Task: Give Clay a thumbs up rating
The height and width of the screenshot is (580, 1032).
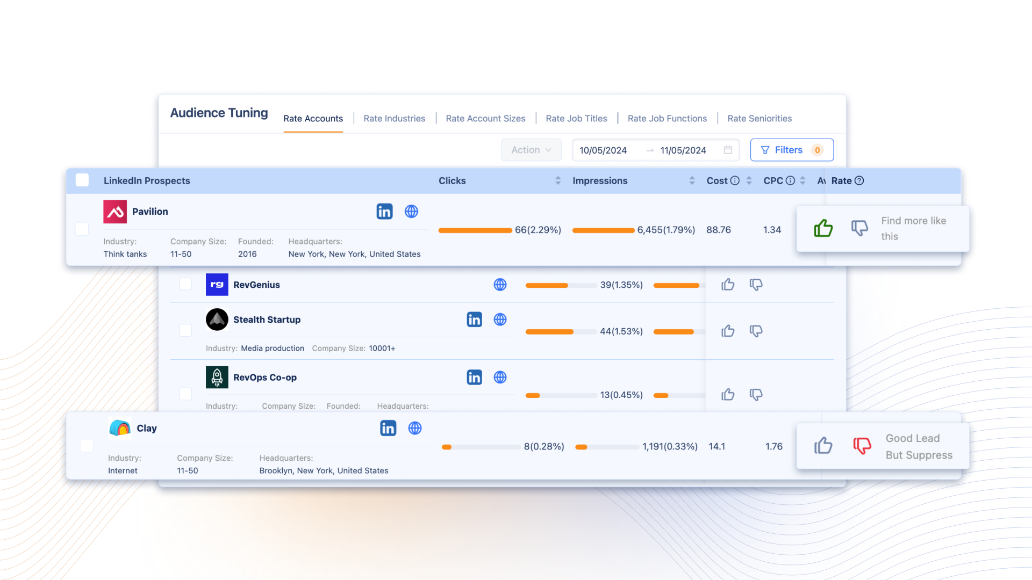Action: click(823, 446)
